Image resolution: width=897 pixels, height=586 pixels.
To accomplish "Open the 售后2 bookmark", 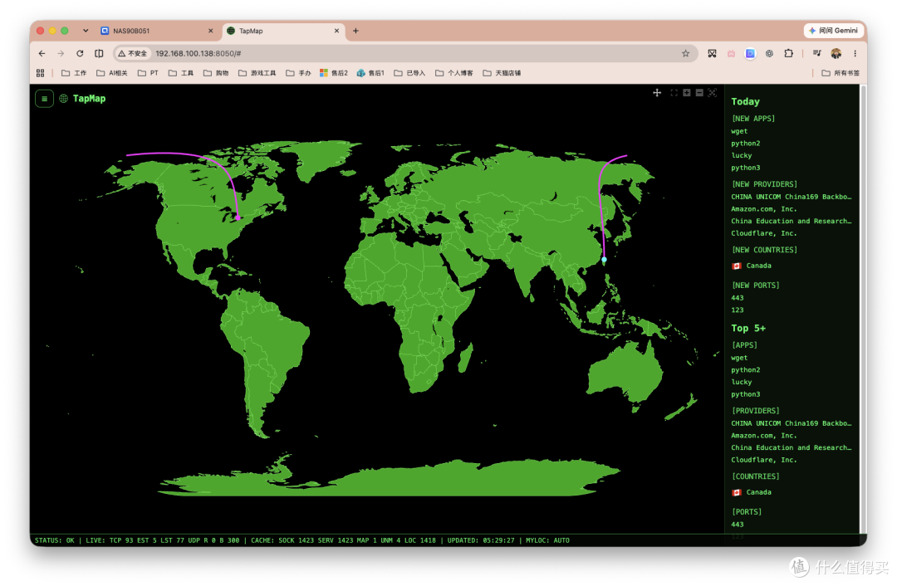I will coord(334,72).
